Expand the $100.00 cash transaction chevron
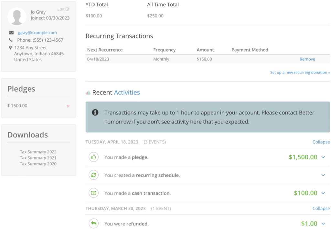The width and height of the screenshot is (331, 229). pyautogui.click(x=323, y=193)
